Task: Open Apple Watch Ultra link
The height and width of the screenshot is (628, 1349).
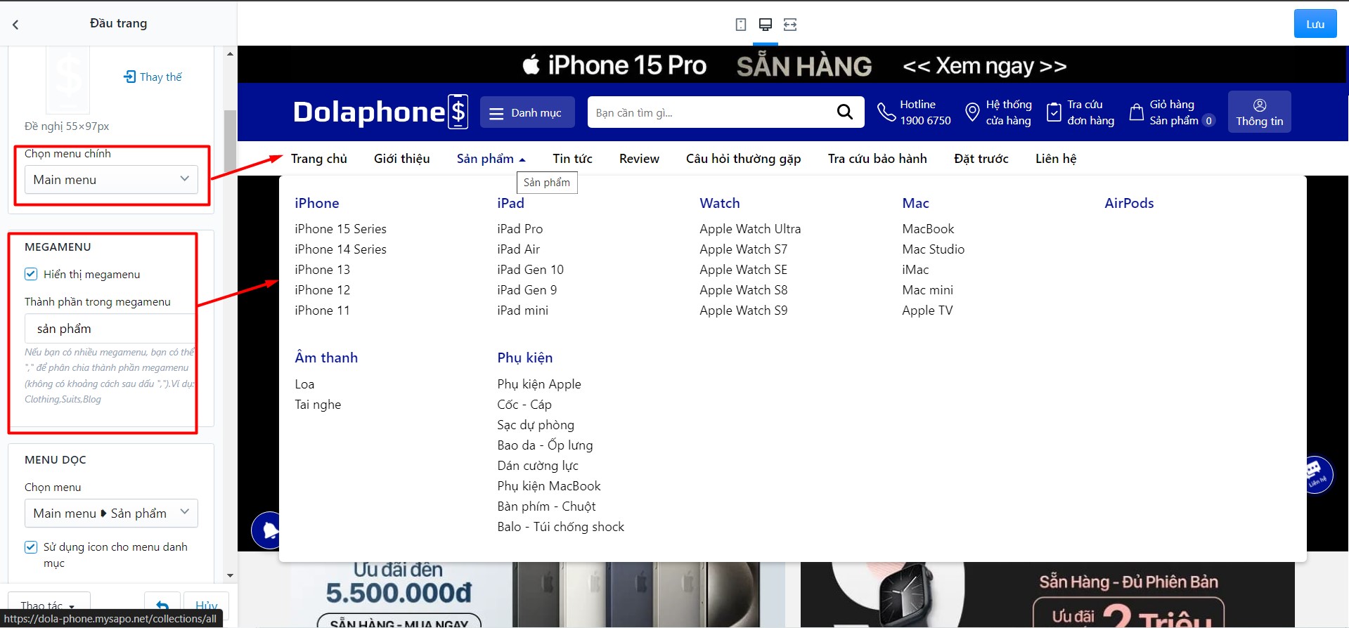Action: click(750, 229)
